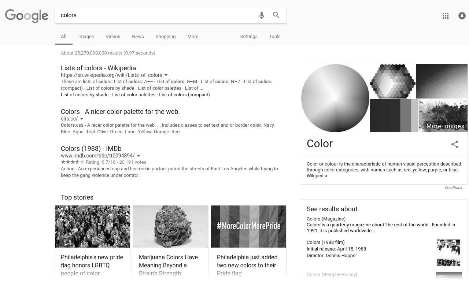Expand the arrow next to the IMDb URL
The image size is (469, 293).
click(139, 156)
